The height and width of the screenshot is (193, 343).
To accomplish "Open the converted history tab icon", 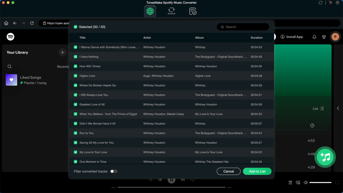I will point(193,11).
